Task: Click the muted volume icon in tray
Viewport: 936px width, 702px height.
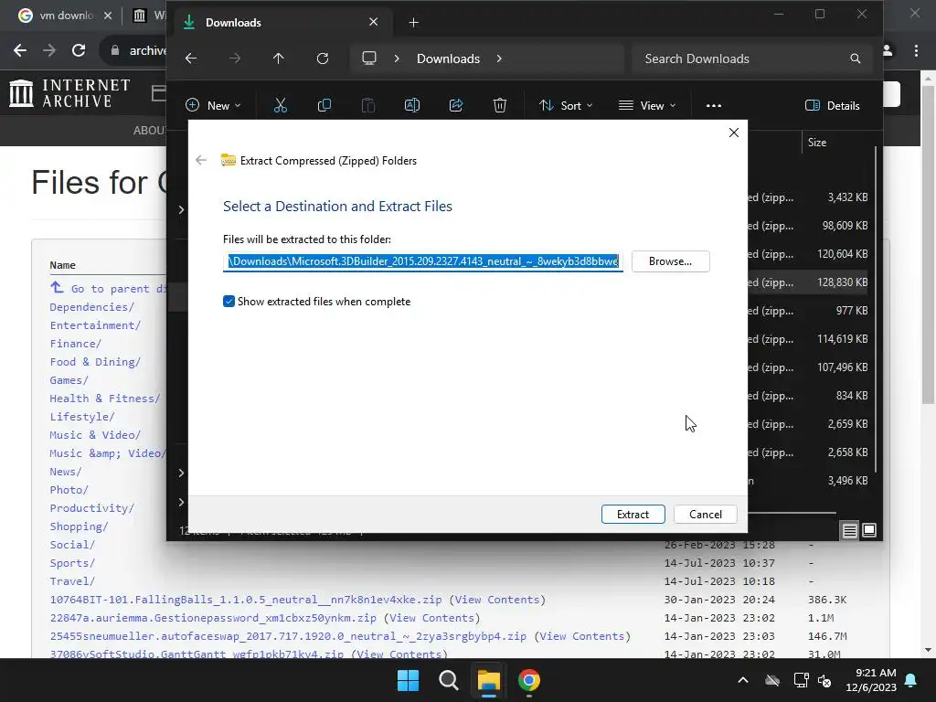Action: (824, 680)
